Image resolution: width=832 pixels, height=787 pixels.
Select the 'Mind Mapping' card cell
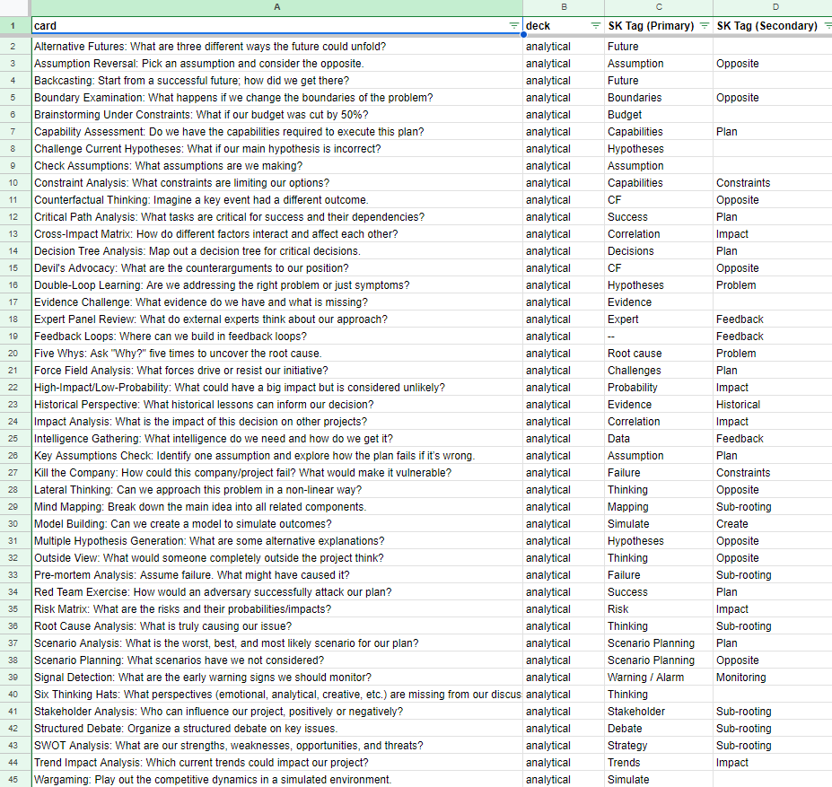pos(277,507)
